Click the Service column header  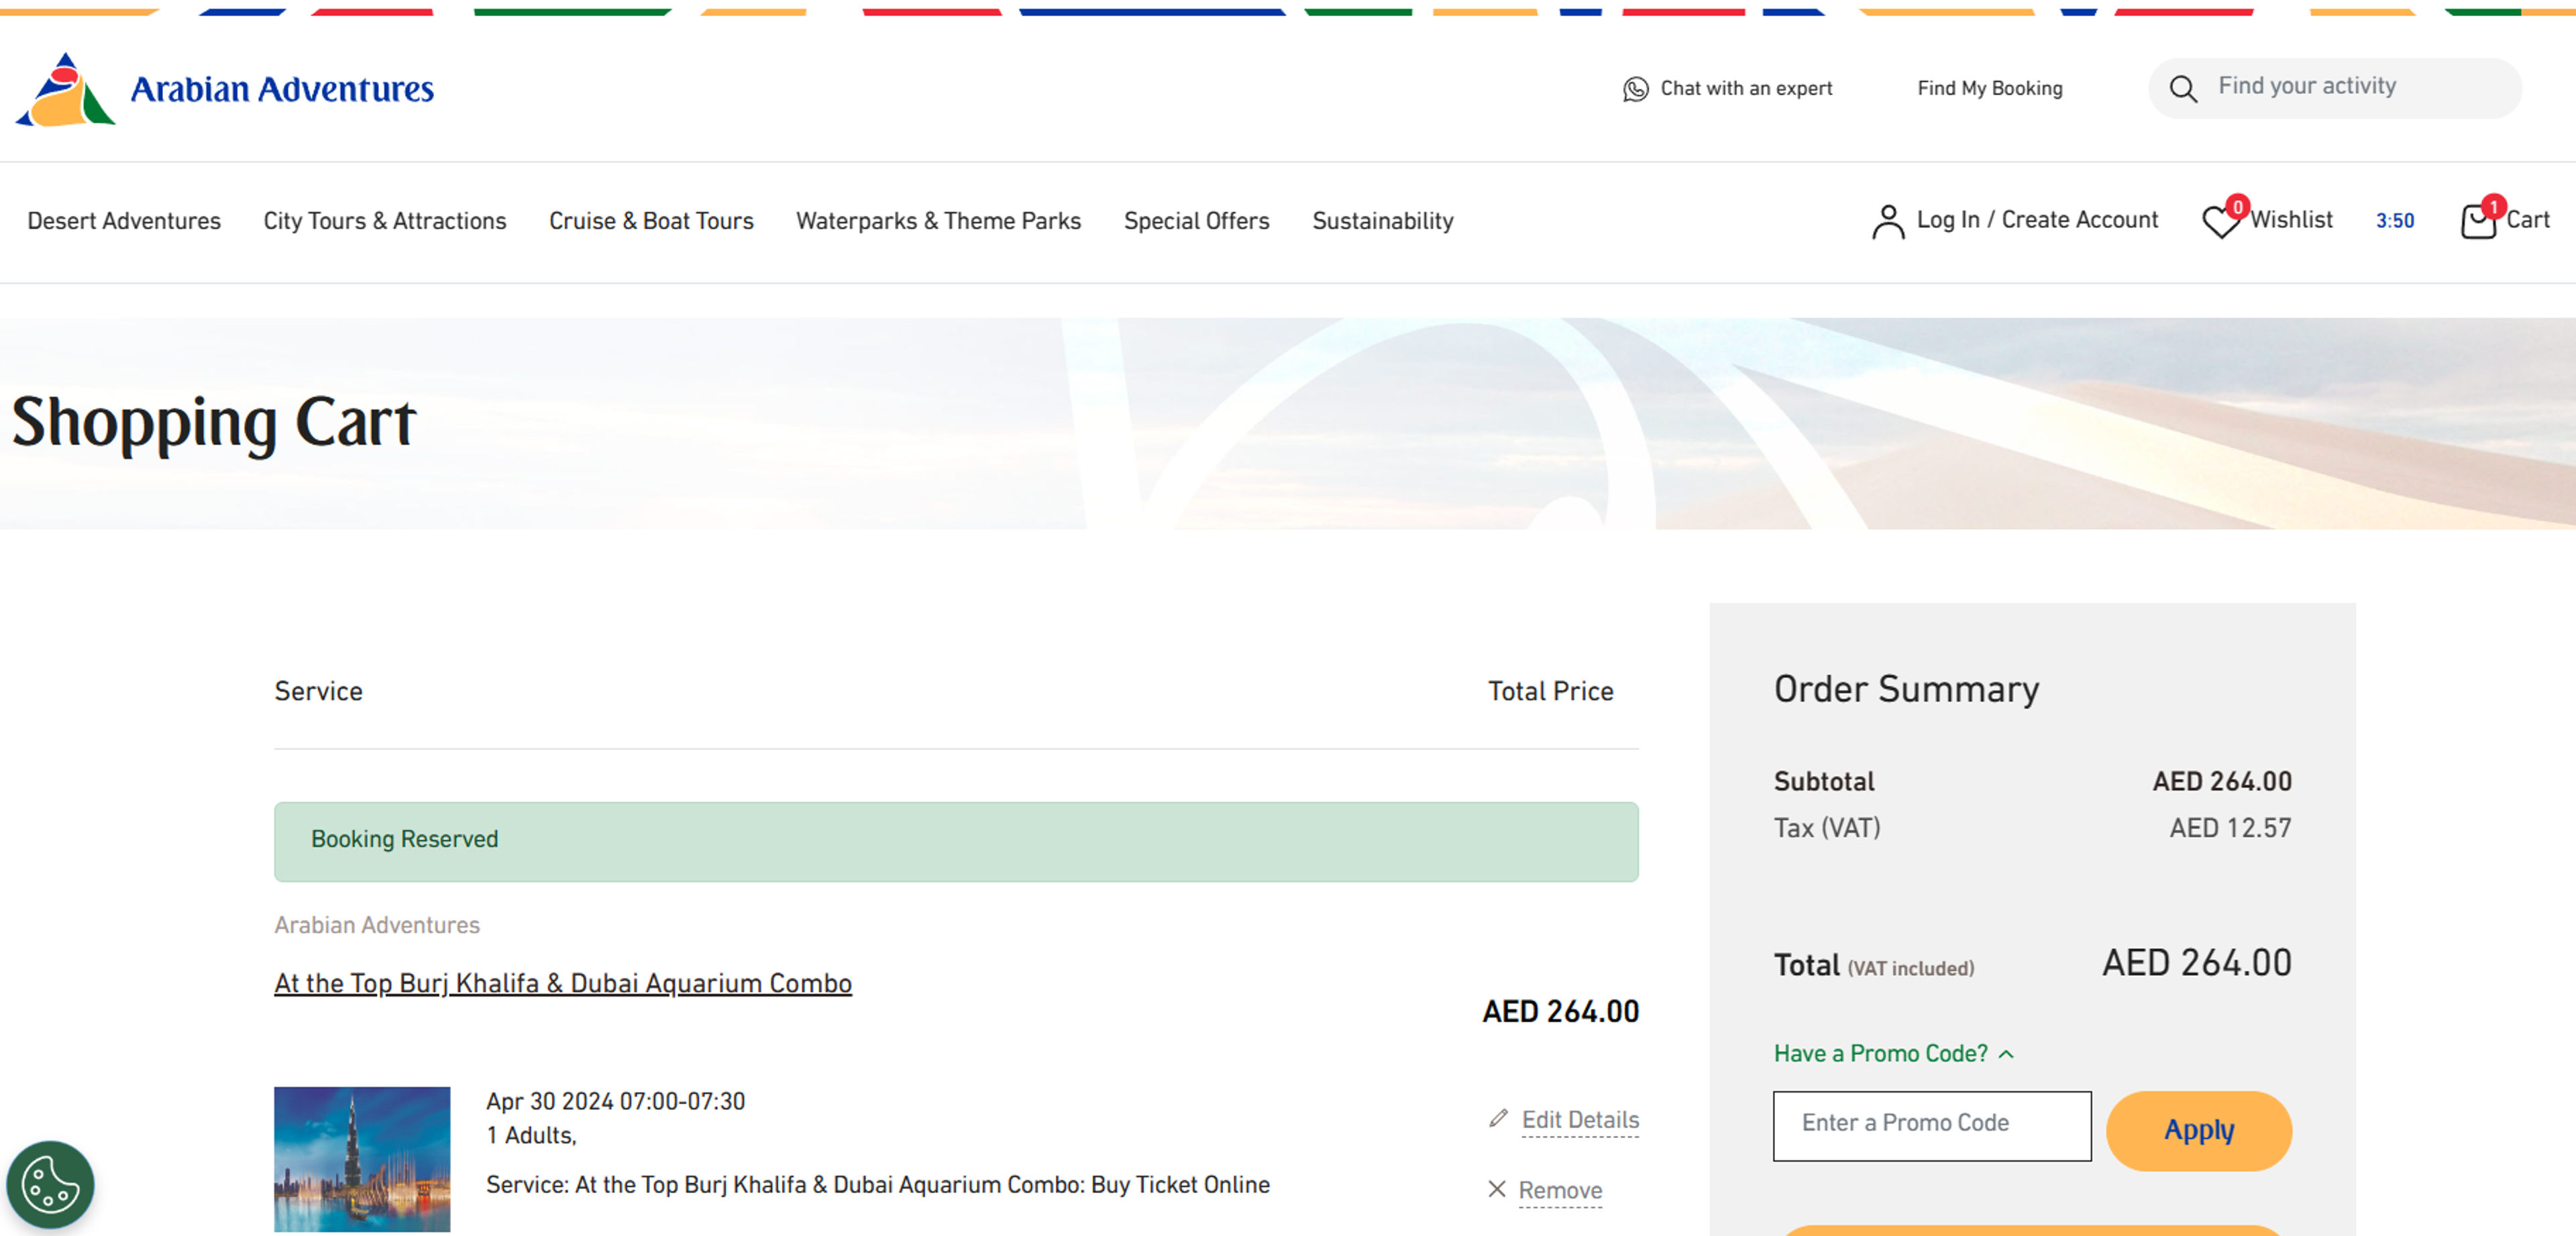(x=318, y=691)
